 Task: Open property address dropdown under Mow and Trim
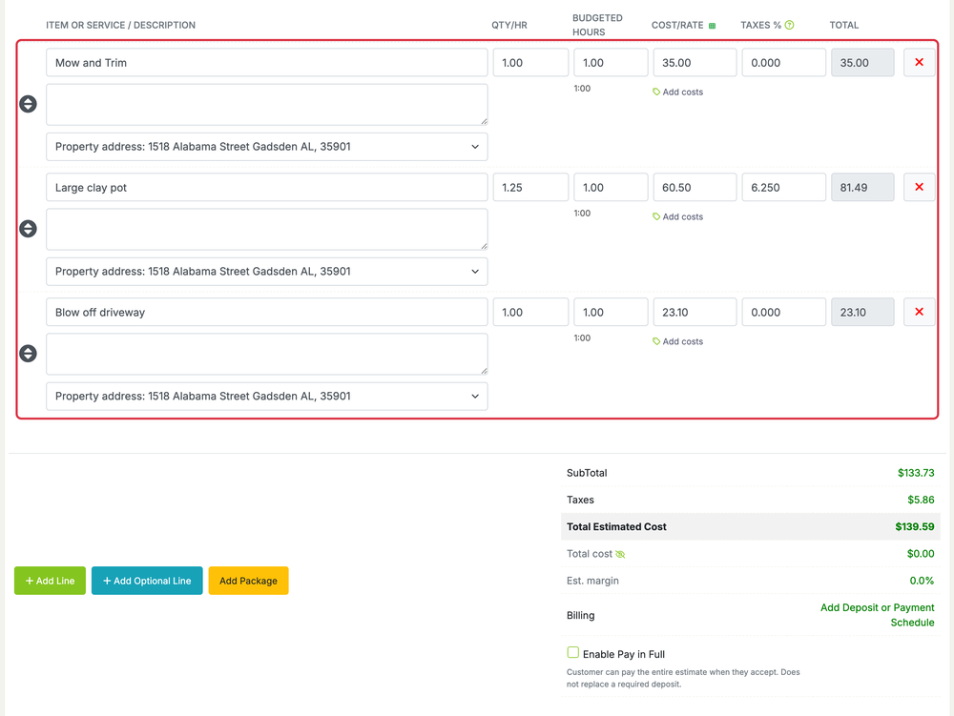(266, 147)
